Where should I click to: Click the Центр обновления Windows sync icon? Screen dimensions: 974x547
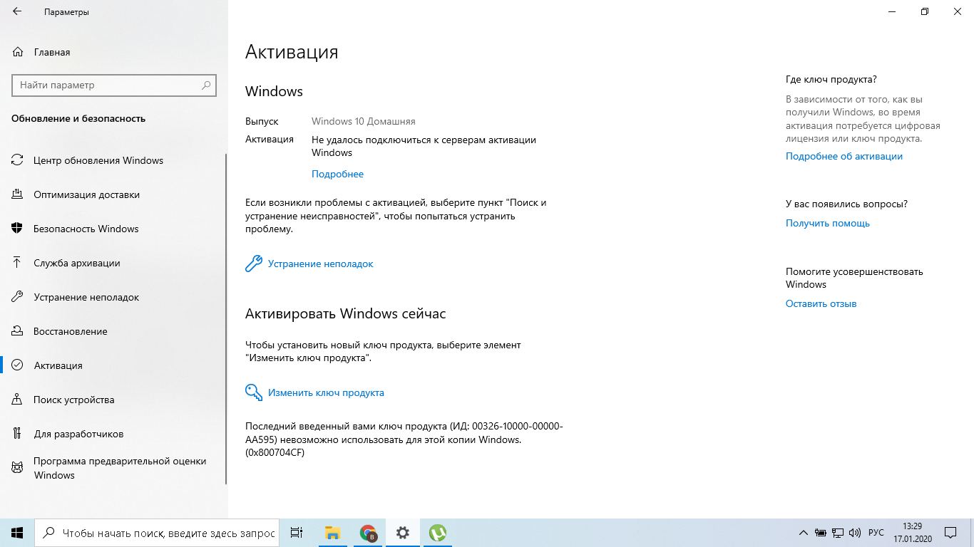(17, 160)
